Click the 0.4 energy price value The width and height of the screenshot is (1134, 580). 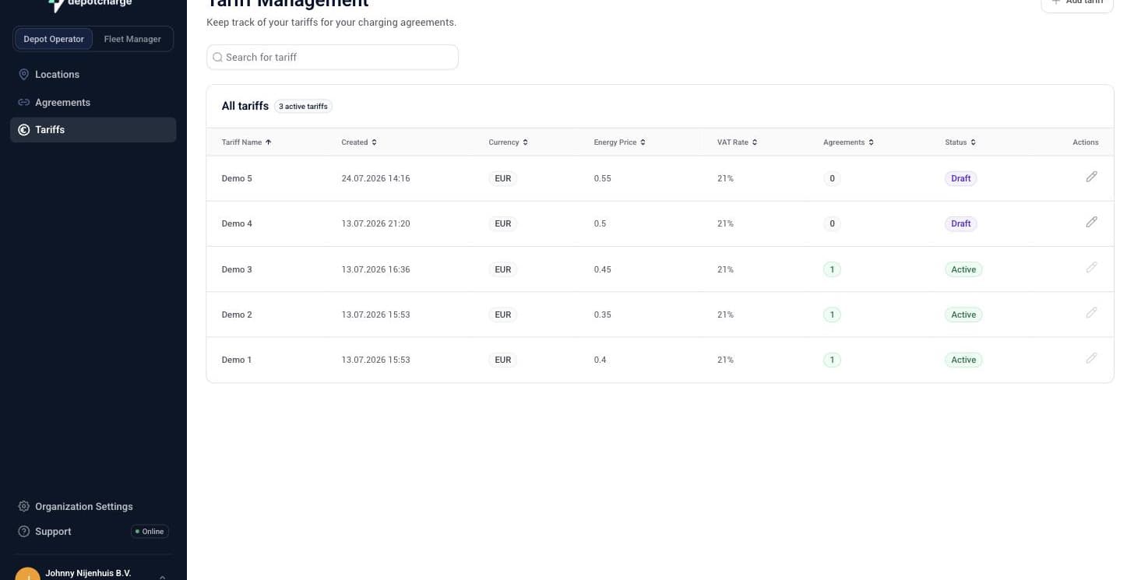600,360
